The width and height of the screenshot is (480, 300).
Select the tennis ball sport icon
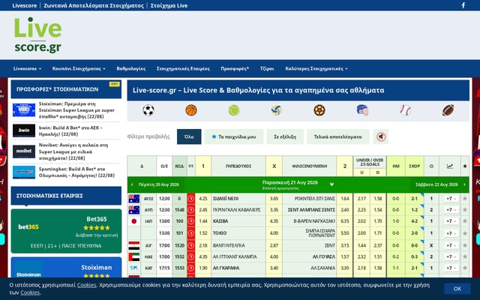[x=234, y=110]
